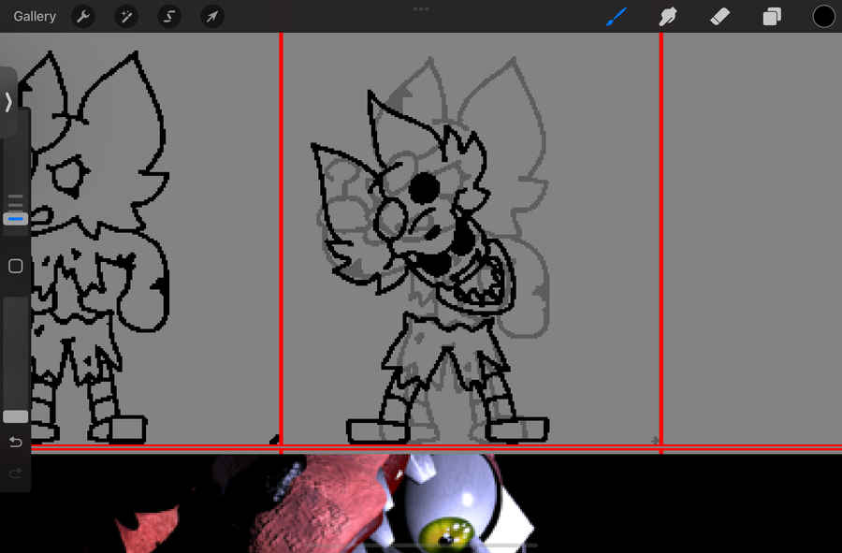Click the brush size slider handle
Image resolution: width=842 pixels, height=553 pixels.
16,219
